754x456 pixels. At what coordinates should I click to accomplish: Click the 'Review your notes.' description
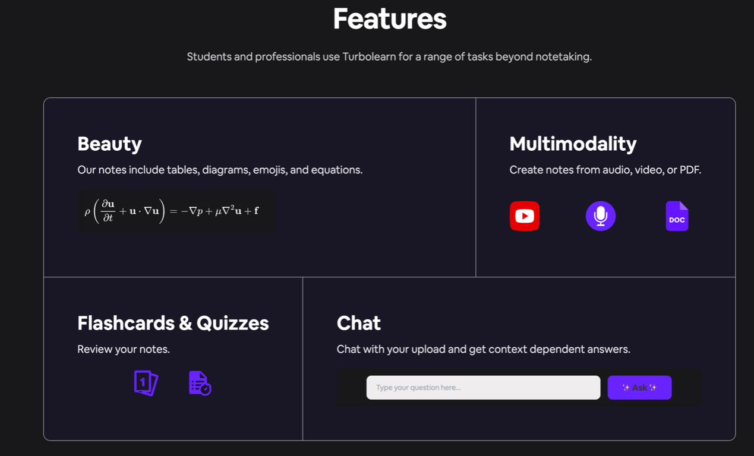[x=124, y=349]
